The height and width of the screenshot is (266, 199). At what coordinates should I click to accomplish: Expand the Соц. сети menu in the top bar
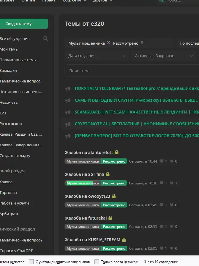pos(75,1)
